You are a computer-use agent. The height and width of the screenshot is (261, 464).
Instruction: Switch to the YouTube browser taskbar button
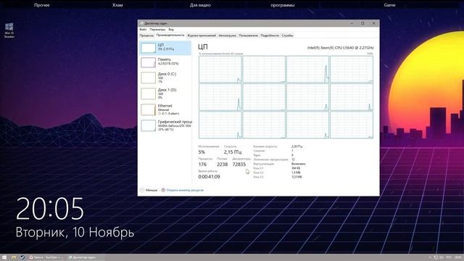tap(46, 257)
